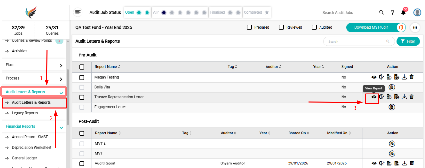Open the apps grid menu icon
Viewport: 425px width, 168px height.
click(415, 27)
